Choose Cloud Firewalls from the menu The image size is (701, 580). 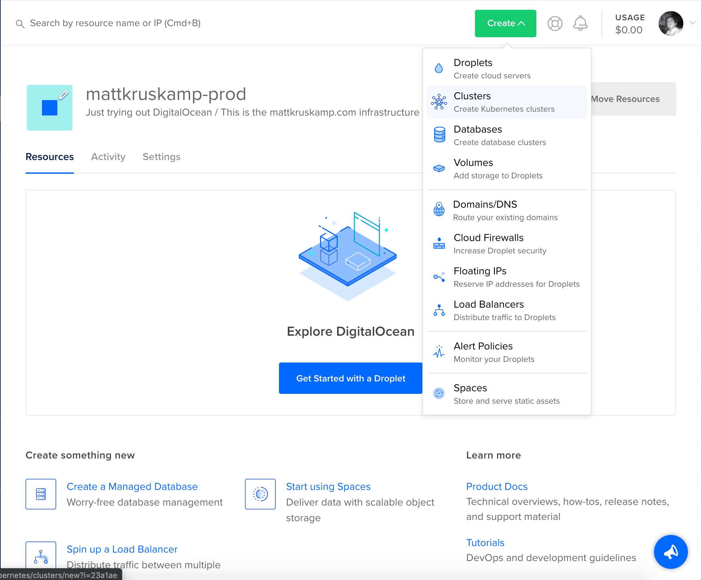[507, 244]
